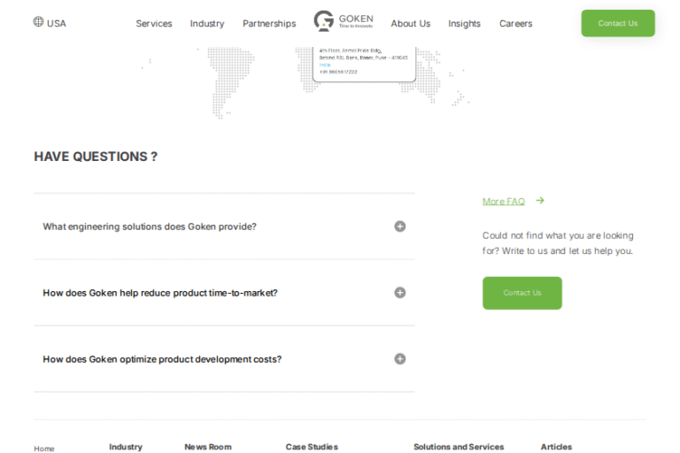Go to the Careers page

pyautogui.click(x=515, y=24)
